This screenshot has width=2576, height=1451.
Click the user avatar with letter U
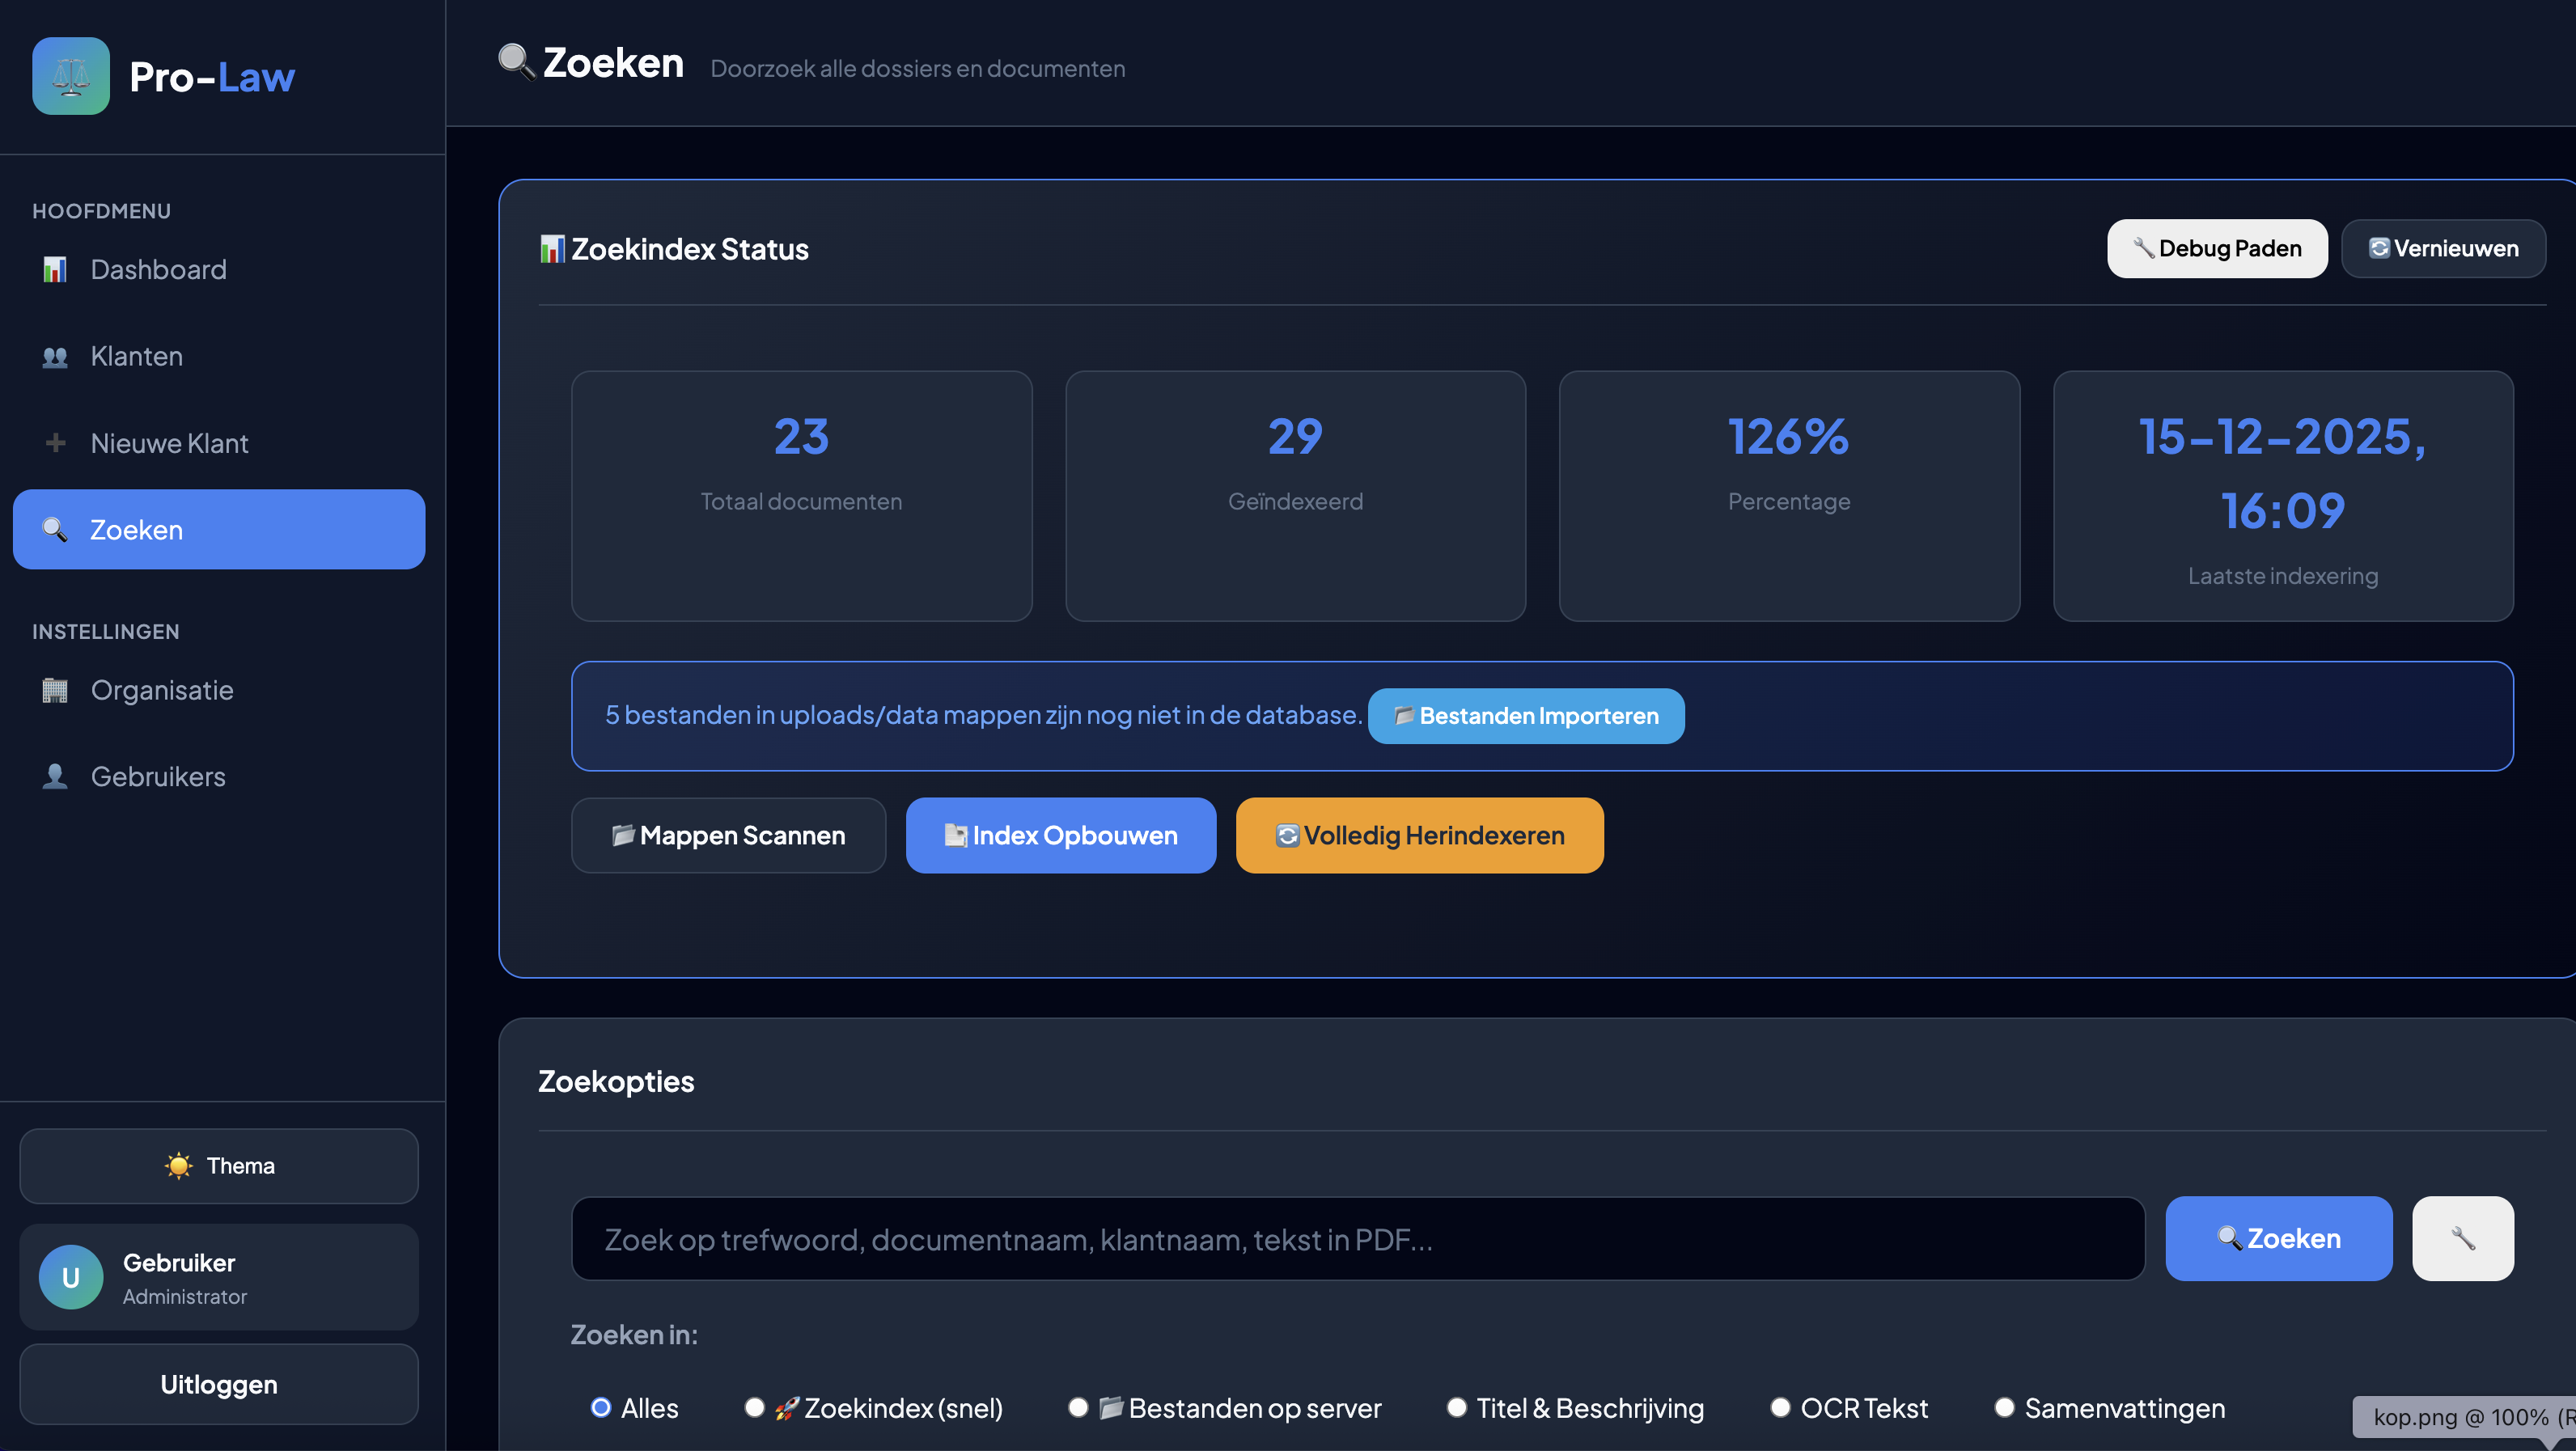coord(70,1276)
